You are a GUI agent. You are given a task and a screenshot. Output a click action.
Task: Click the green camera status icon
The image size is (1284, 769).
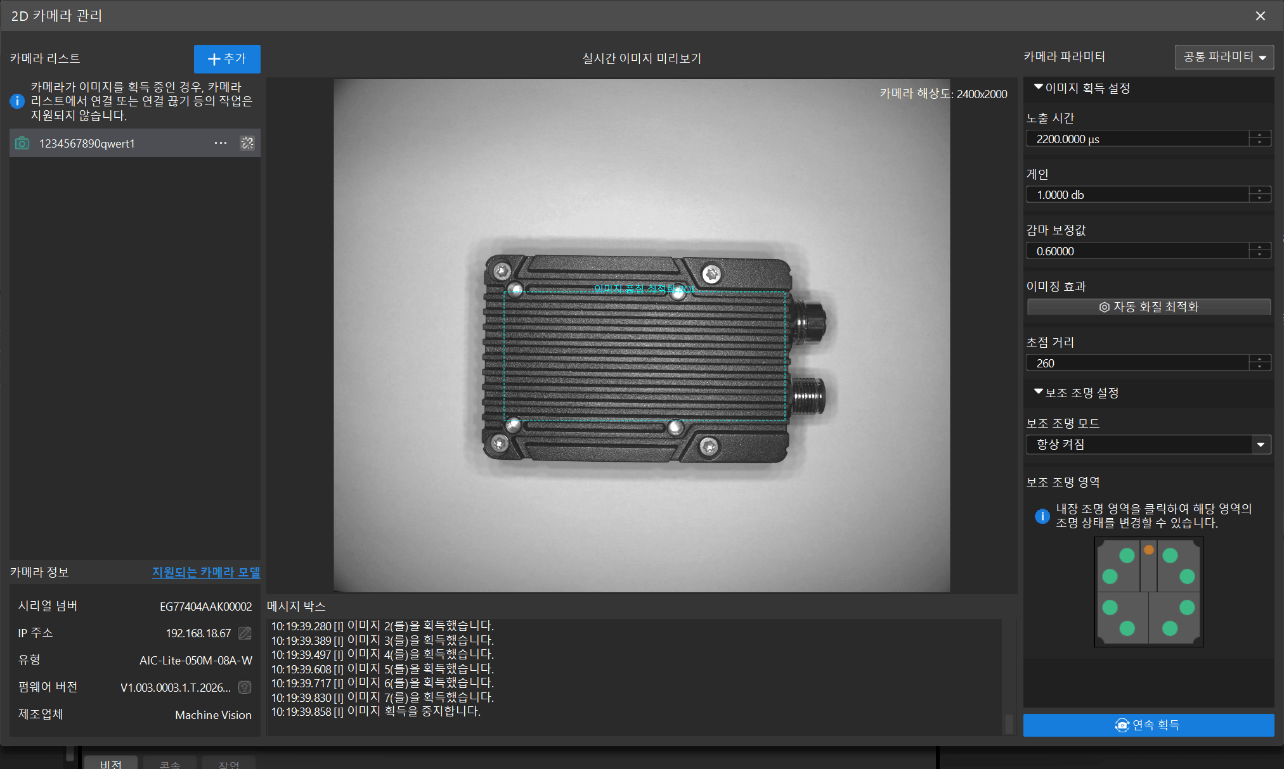(x=22, y=143)
